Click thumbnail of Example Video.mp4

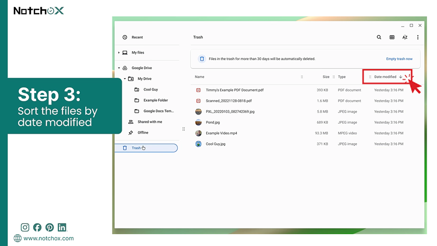[x=198, y=133]
